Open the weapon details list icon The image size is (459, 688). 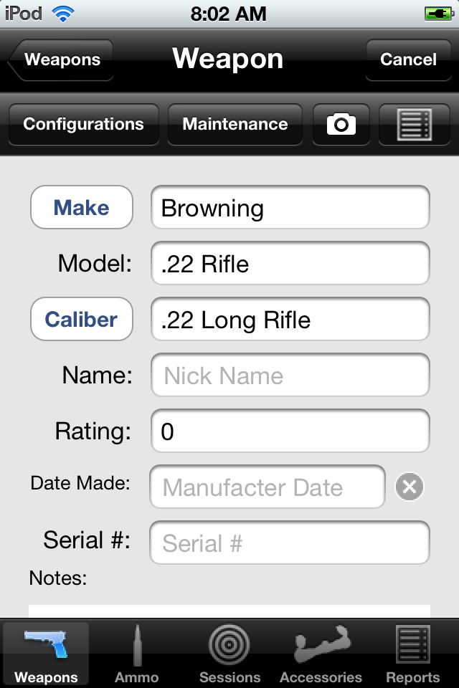pyautogui.click(x=414, y=123)
